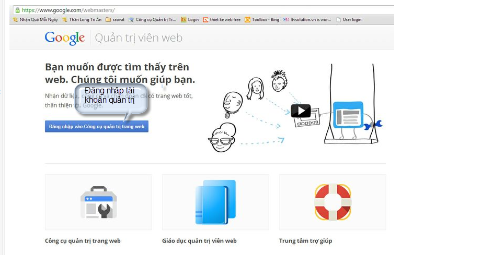Open the raovat bookmarks folder
Viewport: 504px width, 255px height.
115,20
